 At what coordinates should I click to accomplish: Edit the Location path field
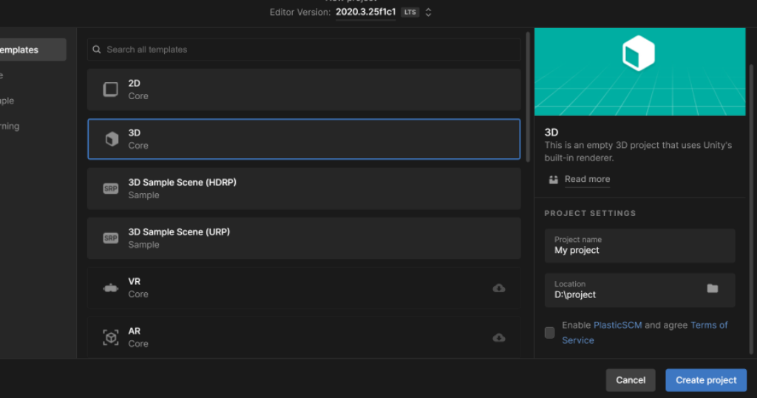[639, 290]
